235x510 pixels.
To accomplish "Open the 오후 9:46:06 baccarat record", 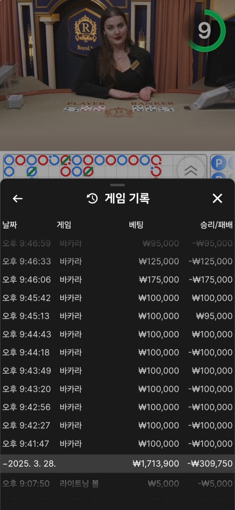I will [117, 280].
